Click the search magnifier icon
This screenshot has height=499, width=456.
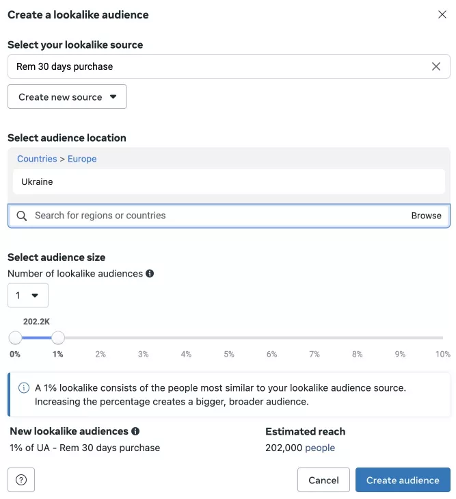pyautogui.click(x=22, y=216)
